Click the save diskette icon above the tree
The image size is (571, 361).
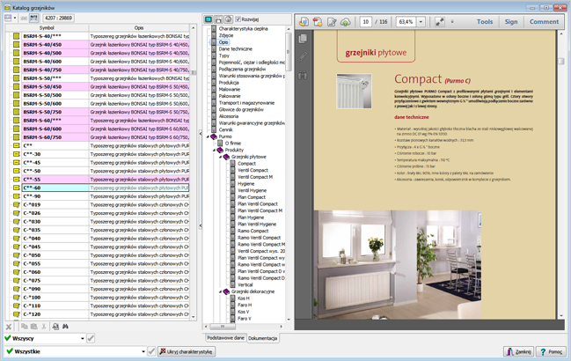click(218, 19)
